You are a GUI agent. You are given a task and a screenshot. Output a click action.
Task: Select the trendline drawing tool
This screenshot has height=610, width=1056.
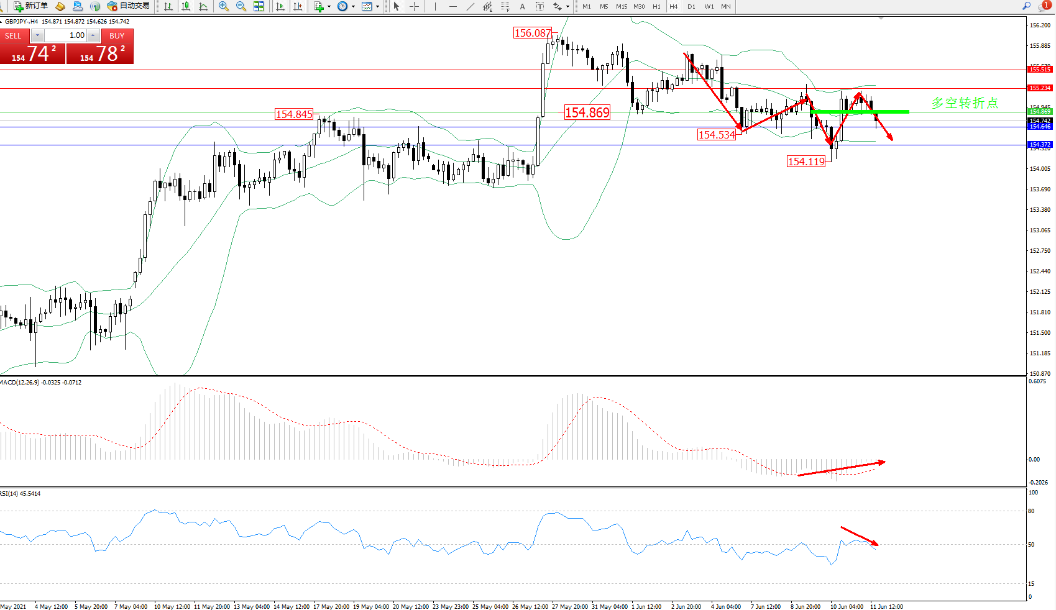471,6
